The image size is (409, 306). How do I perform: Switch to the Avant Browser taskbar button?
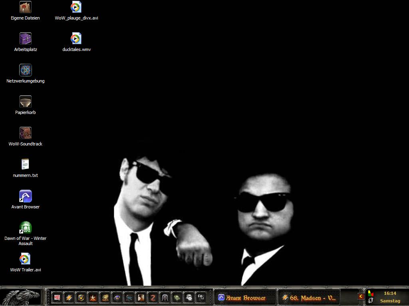245,297
